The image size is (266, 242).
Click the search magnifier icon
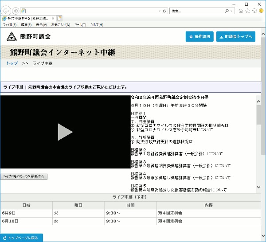(227, 11)
